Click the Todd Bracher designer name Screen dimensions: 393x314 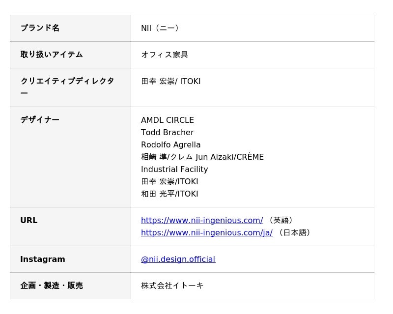168,132
